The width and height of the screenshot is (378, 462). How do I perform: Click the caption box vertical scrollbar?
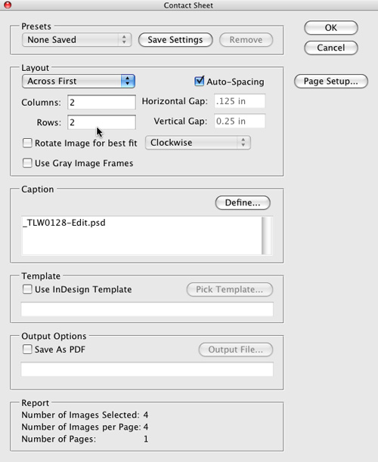point(267,236)
